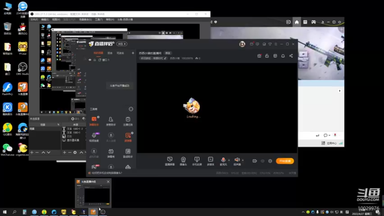Open the gift box icon above preview

(x=259, y=56)
